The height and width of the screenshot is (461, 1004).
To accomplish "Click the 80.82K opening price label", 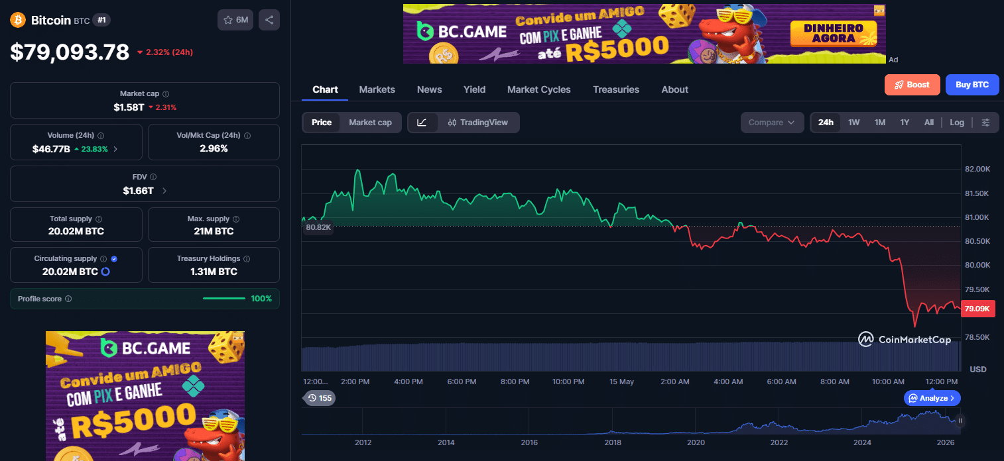I will [318, 227].
